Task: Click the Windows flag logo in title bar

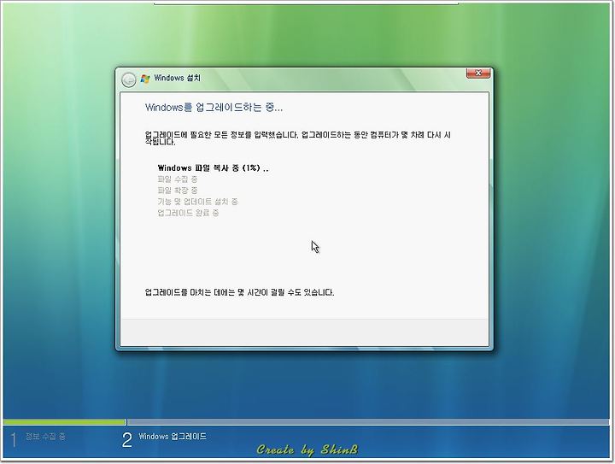Action: (x=145, y=79)
